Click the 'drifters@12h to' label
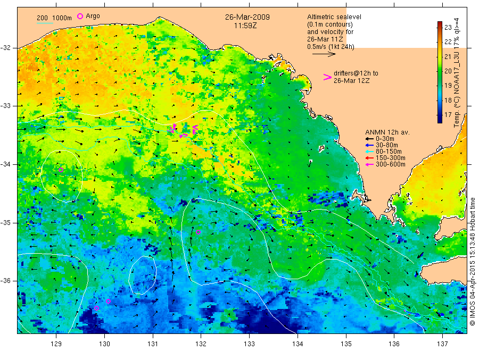 [356, 73]
